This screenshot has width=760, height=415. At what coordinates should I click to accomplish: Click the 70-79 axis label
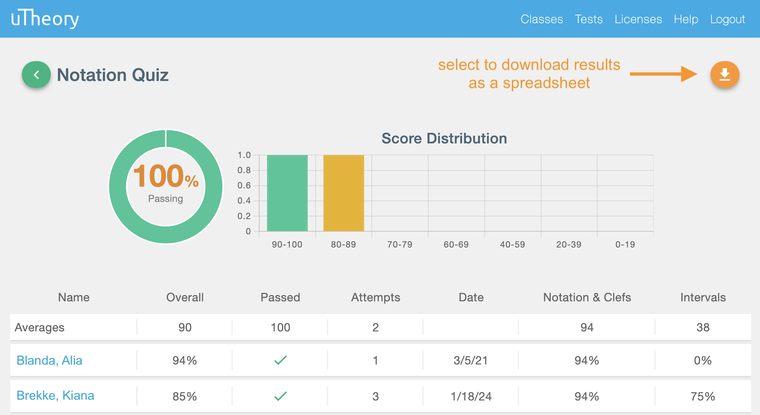400,244
